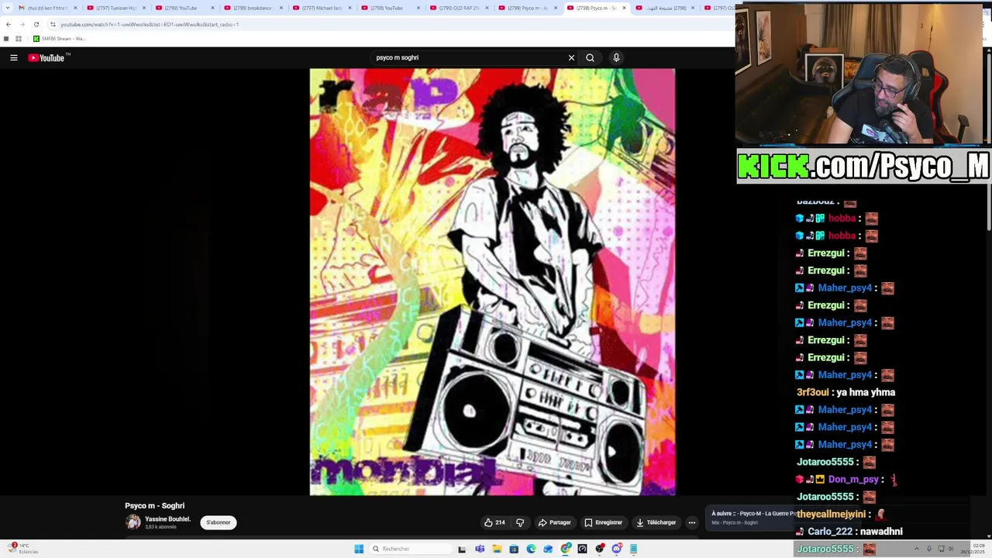The image size is (992, 558).
Task: Open the weather widget on taskbar
Action: pos(22,549)
